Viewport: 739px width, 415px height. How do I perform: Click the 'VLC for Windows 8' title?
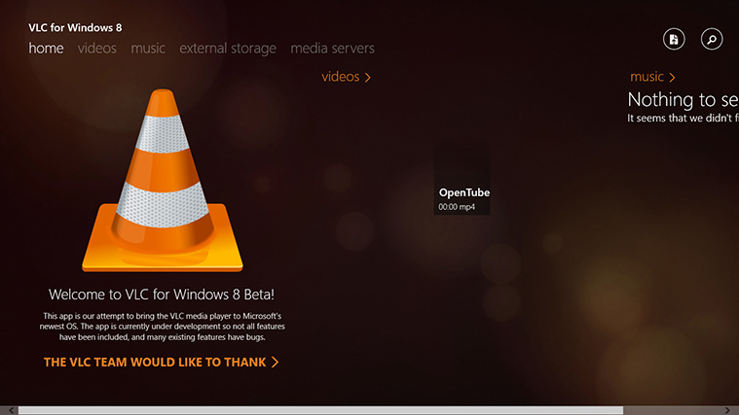point(75,28)
